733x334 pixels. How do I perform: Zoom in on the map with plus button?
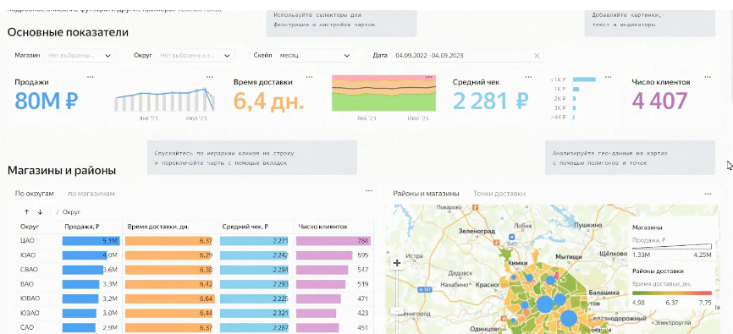coord(397,263)
